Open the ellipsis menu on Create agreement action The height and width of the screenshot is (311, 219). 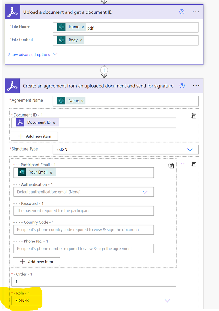(196, 85)
